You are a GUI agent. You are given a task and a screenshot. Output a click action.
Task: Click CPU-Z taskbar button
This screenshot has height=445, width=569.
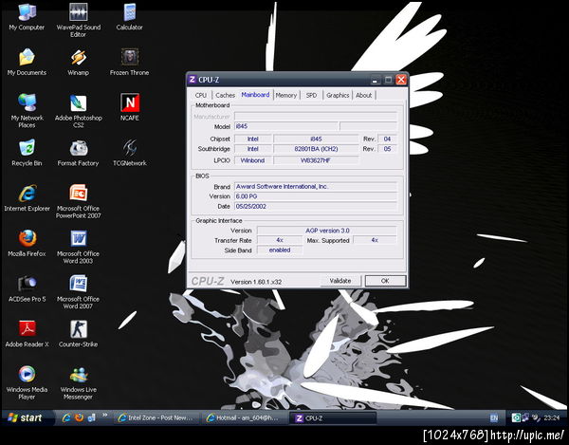333,417
